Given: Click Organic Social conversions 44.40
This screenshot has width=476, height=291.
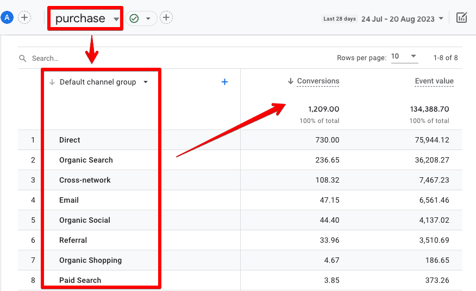Looking at the screenshot, I should pyautogui.click(x=330, y=220).
